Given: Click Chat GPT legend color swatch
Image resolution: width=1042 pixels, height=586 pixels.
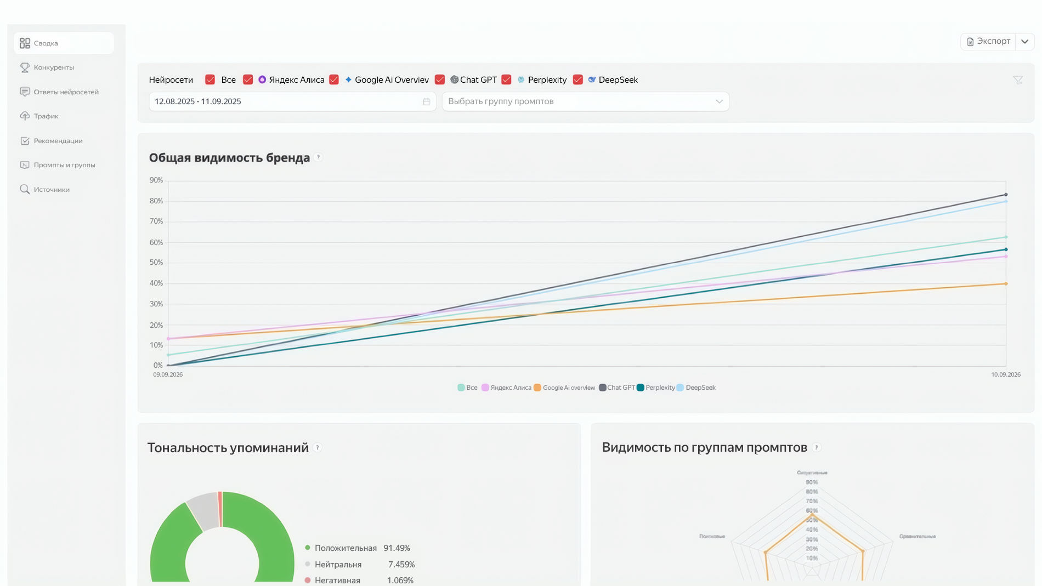Looking at the screenshot, I should (602, 388).
